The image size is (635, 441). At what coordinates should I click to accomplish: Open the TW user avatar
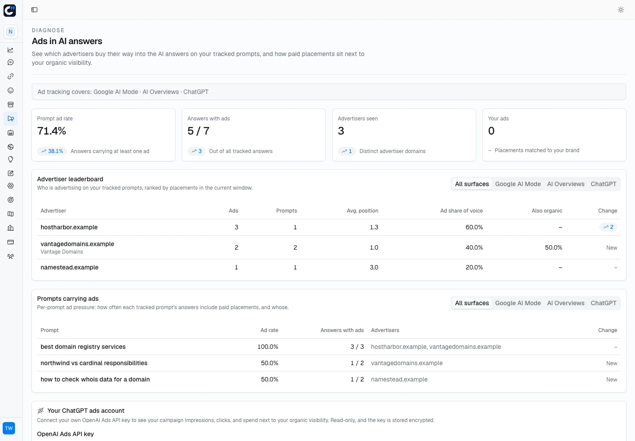coord(9,428)
